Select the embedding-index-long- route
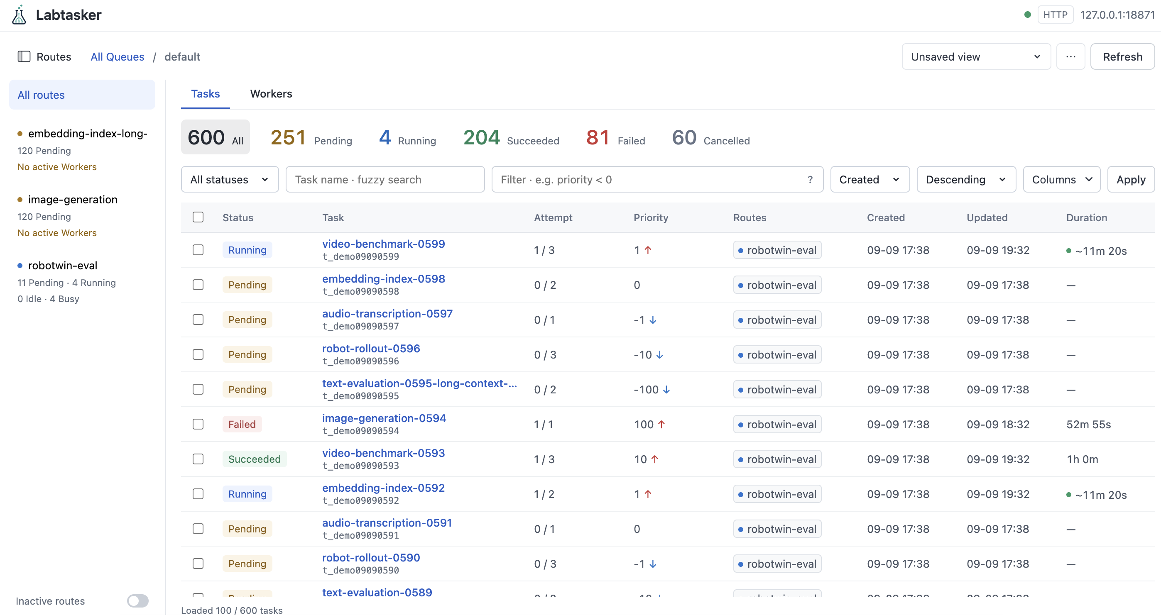The image size is (1161, 615). click(82, 150)
